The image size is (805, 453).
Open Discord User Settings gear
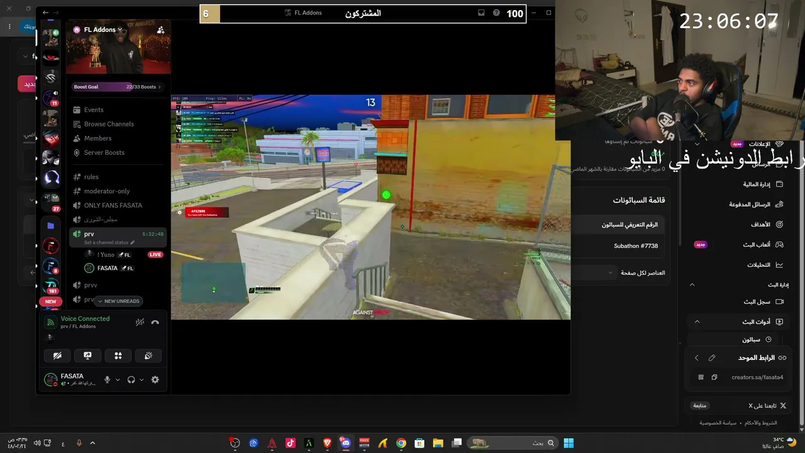(x=155, y=380)
